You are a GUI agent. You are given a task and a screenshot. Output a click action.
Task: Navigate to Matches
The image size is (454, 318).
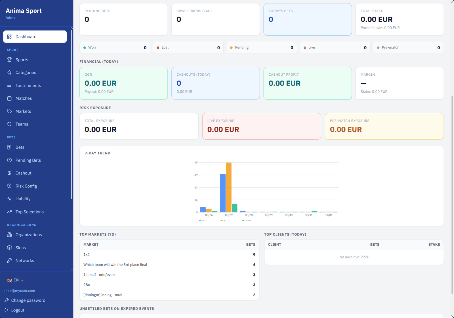(x=35, y=98)
